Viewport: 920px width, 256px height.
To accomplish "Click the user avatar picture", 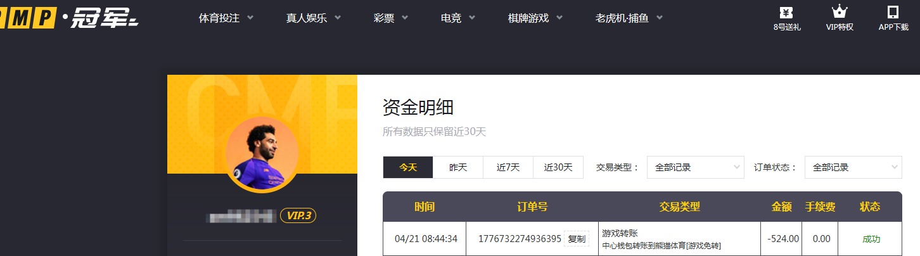I will (262, 154).
